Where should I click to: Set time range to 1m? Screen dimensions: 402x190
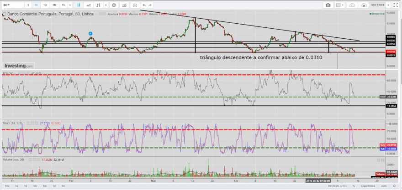click(x=44, y=186)
